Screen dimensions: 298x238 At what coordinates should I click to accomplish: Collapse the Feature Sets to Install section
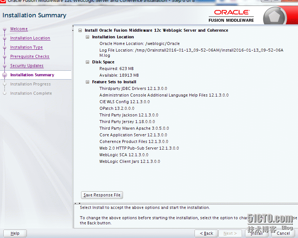pyautogui.click(x=87, y=82)
